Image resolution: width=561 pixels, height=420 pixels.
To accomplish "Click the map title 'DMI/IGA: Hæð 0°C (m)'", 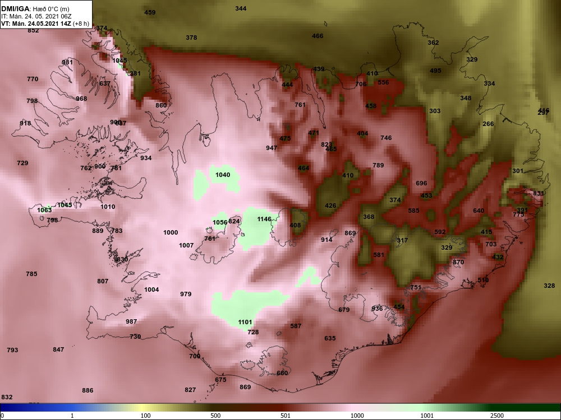I will 35,9.
